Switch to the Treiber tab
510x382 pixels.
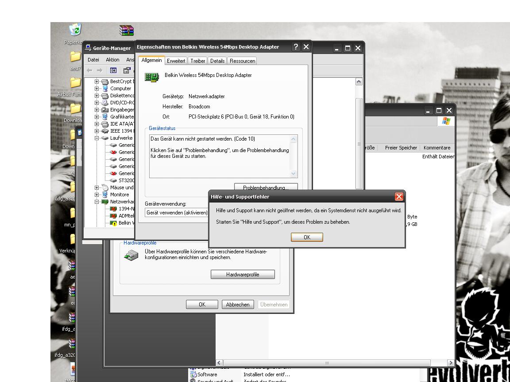pyautogui.click(x=198, y=61)
